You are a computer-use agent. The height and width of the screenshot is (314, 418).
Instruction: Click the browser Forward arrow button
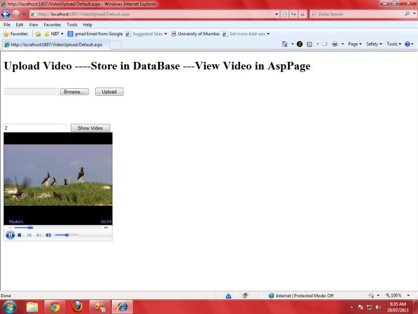point(16,14)
